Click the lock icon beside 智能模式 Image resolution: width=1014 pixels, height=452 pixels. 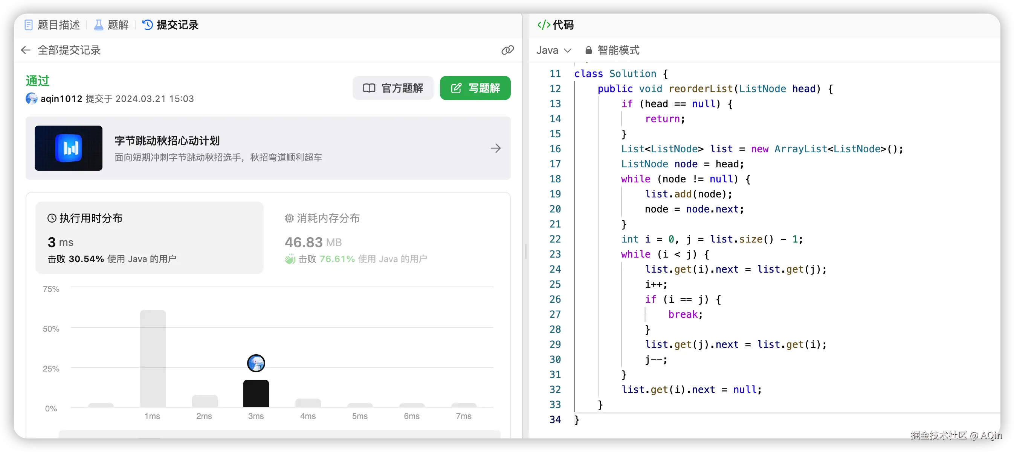[x=588, y=50]
